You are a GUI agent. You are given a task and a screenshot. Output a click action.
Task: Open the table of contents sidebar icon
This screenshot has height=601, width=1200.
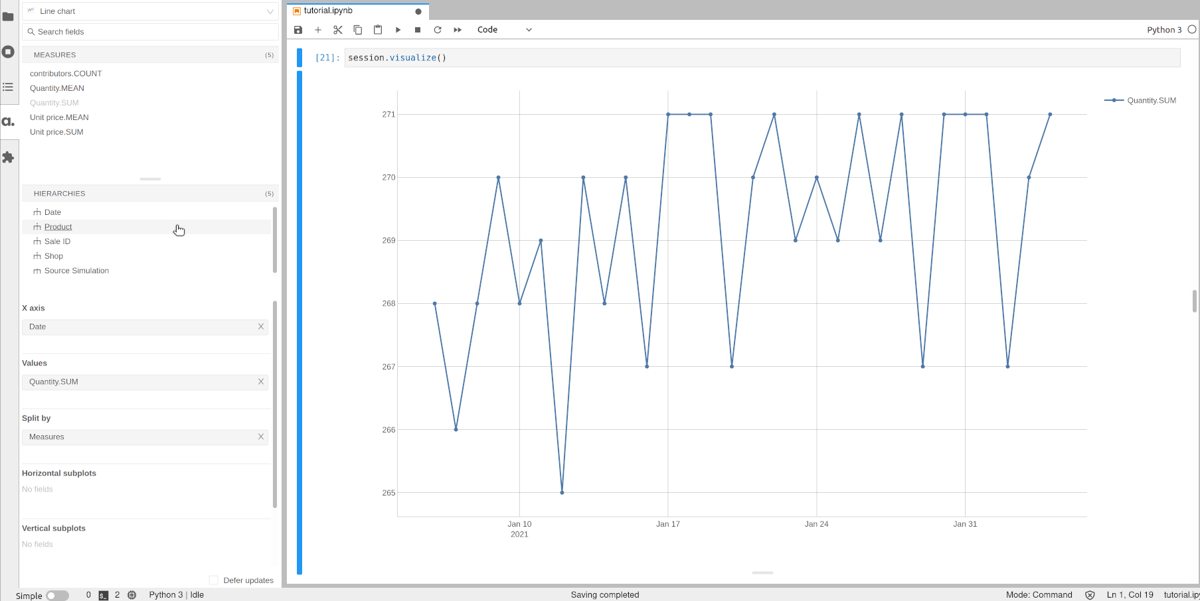[8, 87]
